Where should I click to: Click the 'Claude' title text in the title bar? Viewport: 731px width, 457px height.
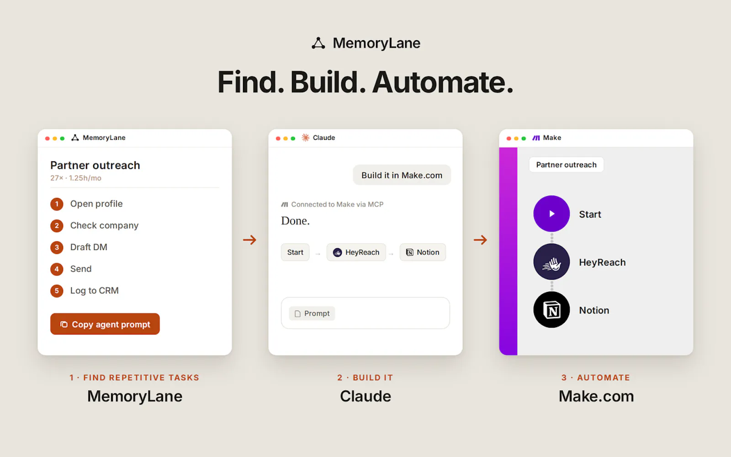pos(324,138)
